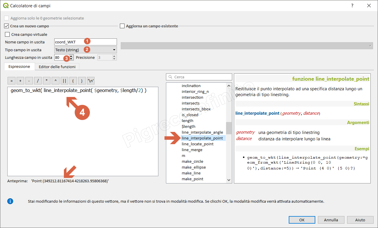Insert the minus operator

pyautogui.click(x=29, y=81)
